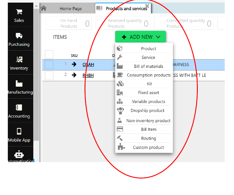
Task: Click the SKU column header
Action: coord(74,56)
